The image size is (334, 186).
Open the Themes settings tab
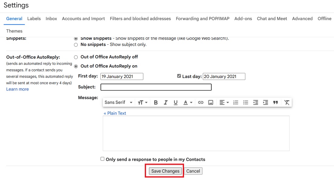(x=14, y=31)
